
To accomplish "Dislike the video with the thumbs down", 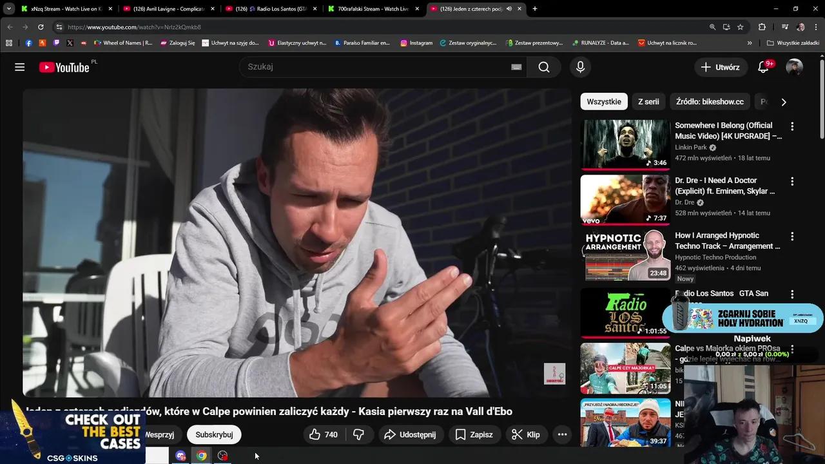I will 359,434.
